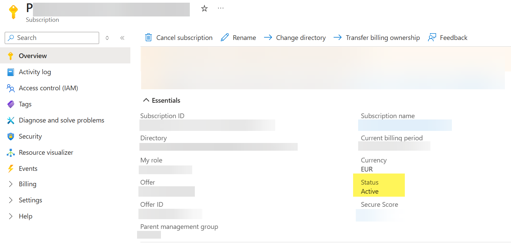The height and width of the screenshot is (244, 511).
Task: Click the Secure Score label
Action: (x=379, y=204)
